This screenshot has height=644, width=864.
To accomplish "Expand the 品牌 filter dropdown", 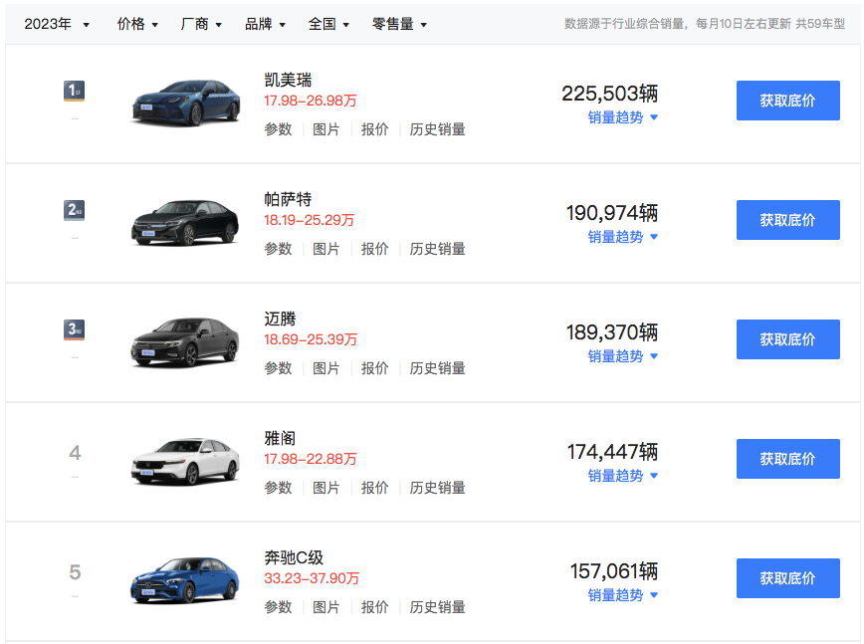I will click(265, 24).
